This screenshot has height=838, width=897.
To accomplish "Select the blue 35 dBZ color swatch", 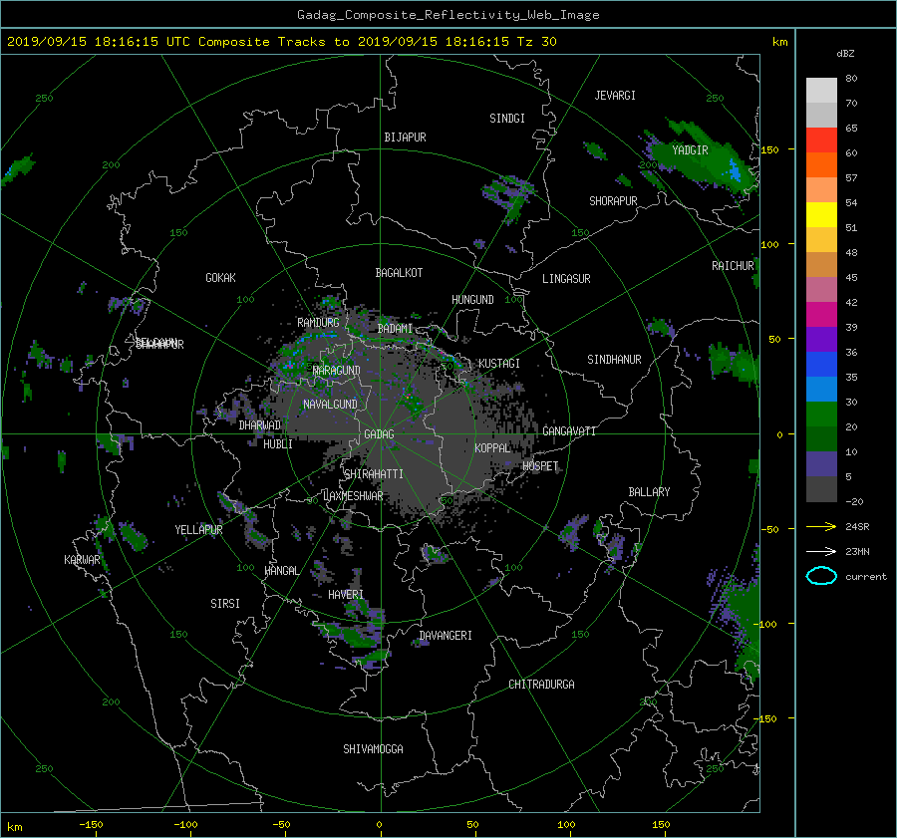I will tap(821, 364).
